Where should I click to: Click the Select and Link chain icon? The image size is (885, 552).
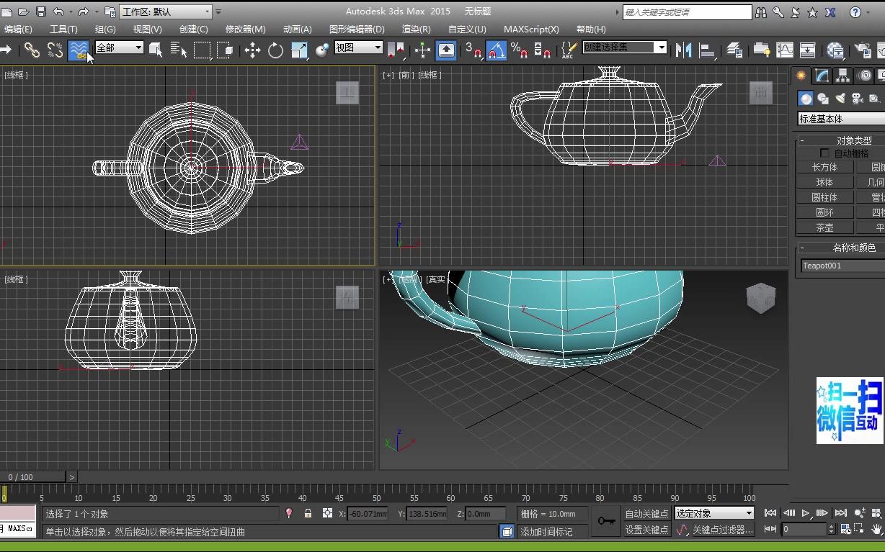click(x=32, y=50)
